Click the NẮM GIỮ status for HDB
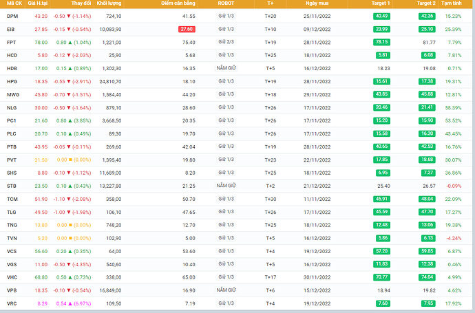This screenshot has width=475, height=313. pyautogui.click(x=226, y=68)
